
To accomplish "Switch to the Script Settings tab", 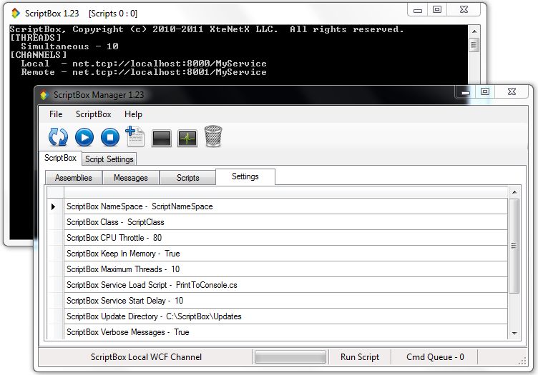I will point(109,159).
